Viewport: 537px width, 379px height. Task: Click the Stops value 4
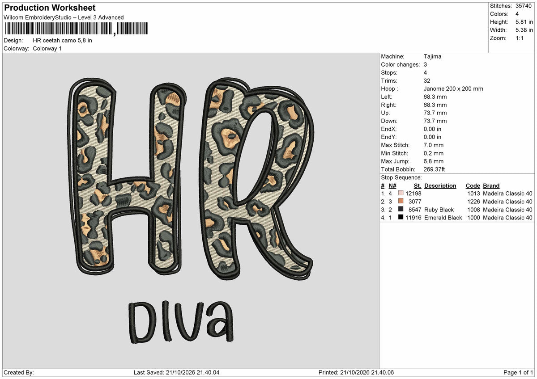[426, 72]
